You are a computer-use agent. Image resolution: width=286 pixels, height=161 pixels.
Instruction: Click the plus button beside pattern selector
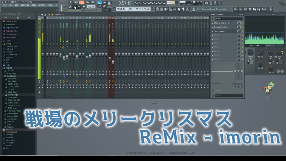tap(152, 9)
